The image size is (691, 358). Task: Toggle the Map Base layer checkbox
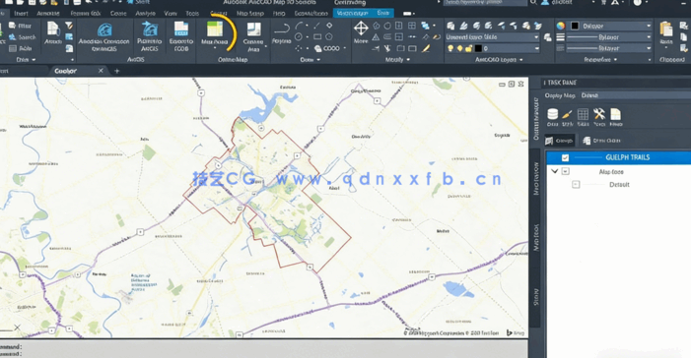click(566, 171)
